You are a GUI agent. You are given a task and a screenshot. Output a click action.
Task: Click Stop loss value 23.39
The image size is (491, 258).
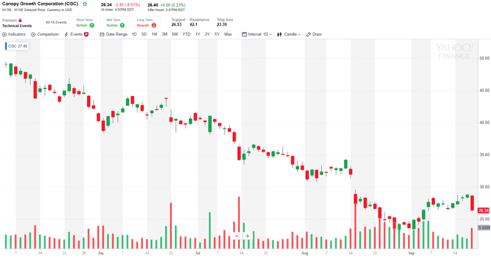tap(222, 25)
